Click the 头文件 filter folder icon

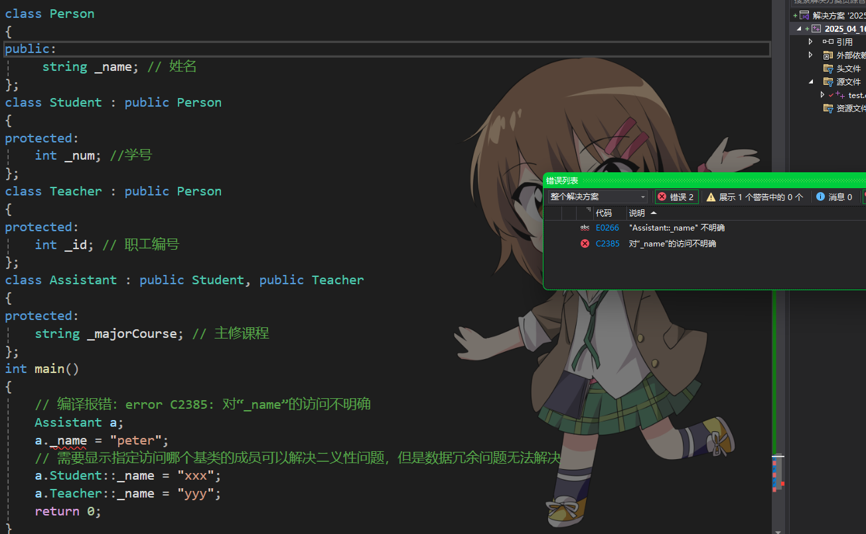(828, 68)
